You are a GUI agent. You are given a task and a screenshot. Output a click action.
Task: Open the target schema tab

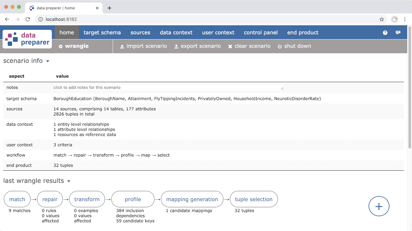102,32
